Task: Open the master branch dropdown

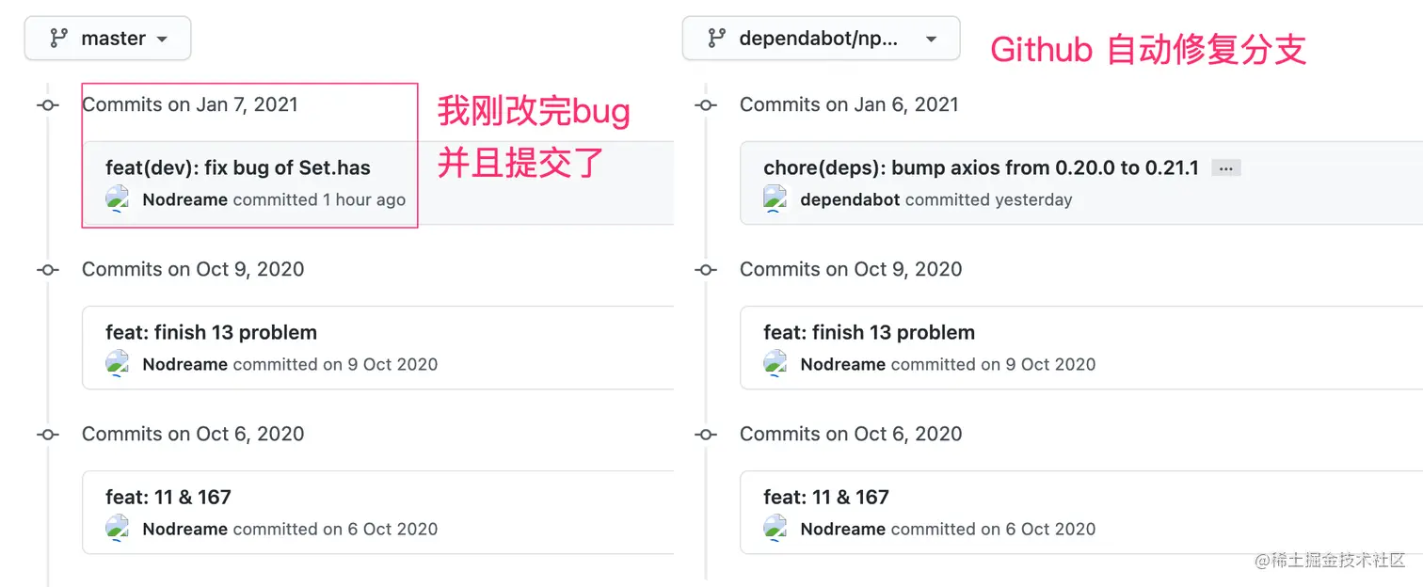Action: pos(107,39)
